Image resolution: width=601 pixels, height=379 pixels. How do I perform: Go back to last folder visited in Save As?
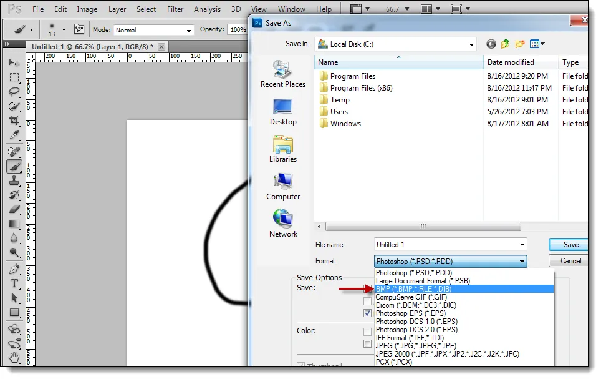491,44
